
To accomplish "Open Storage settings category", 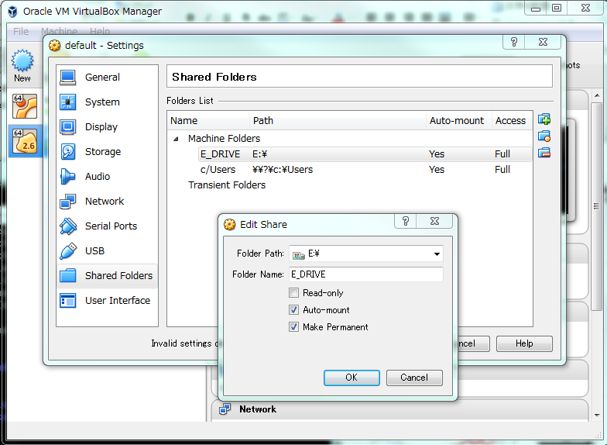I will click(107, 152).
